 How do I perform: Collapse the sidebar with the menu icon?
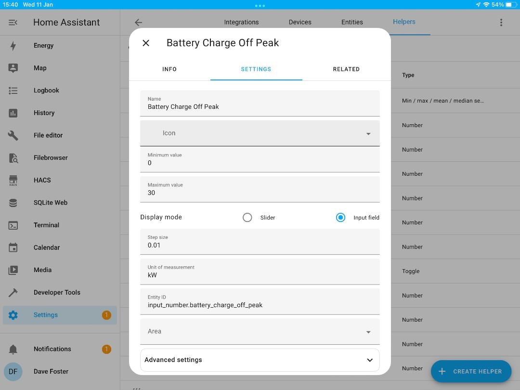coord(13,23)
